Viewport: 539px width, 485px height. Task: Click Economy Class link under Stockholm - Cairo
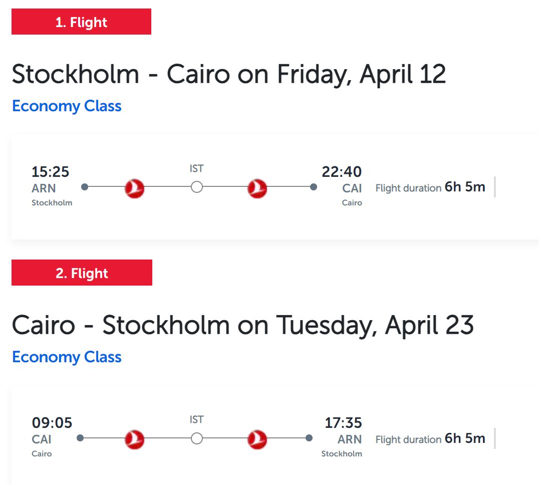[x=67, y=106]
